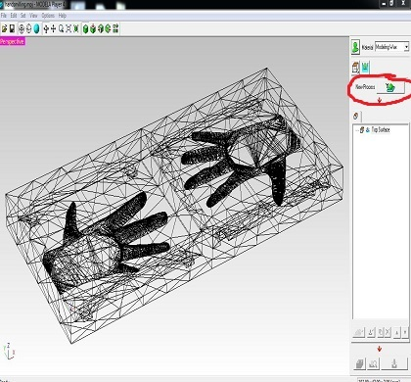
Task: Click the first green cube view icon
Action: [85, 28]
